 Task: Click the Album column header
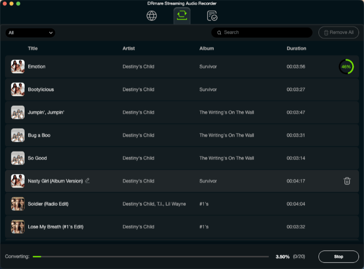207,49
